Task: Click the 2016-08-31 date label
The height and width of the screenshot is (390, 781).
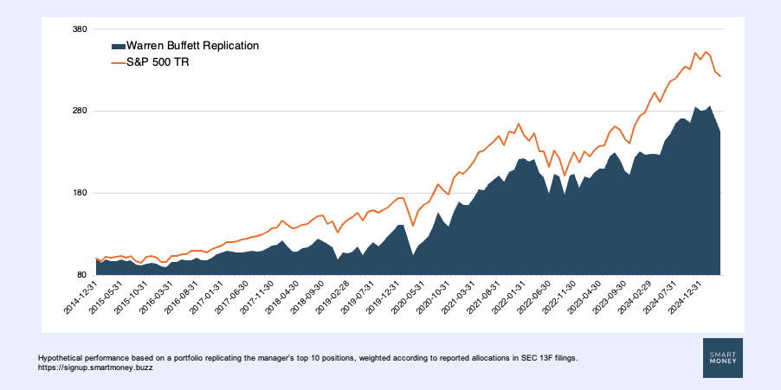Action: [181, 297]
